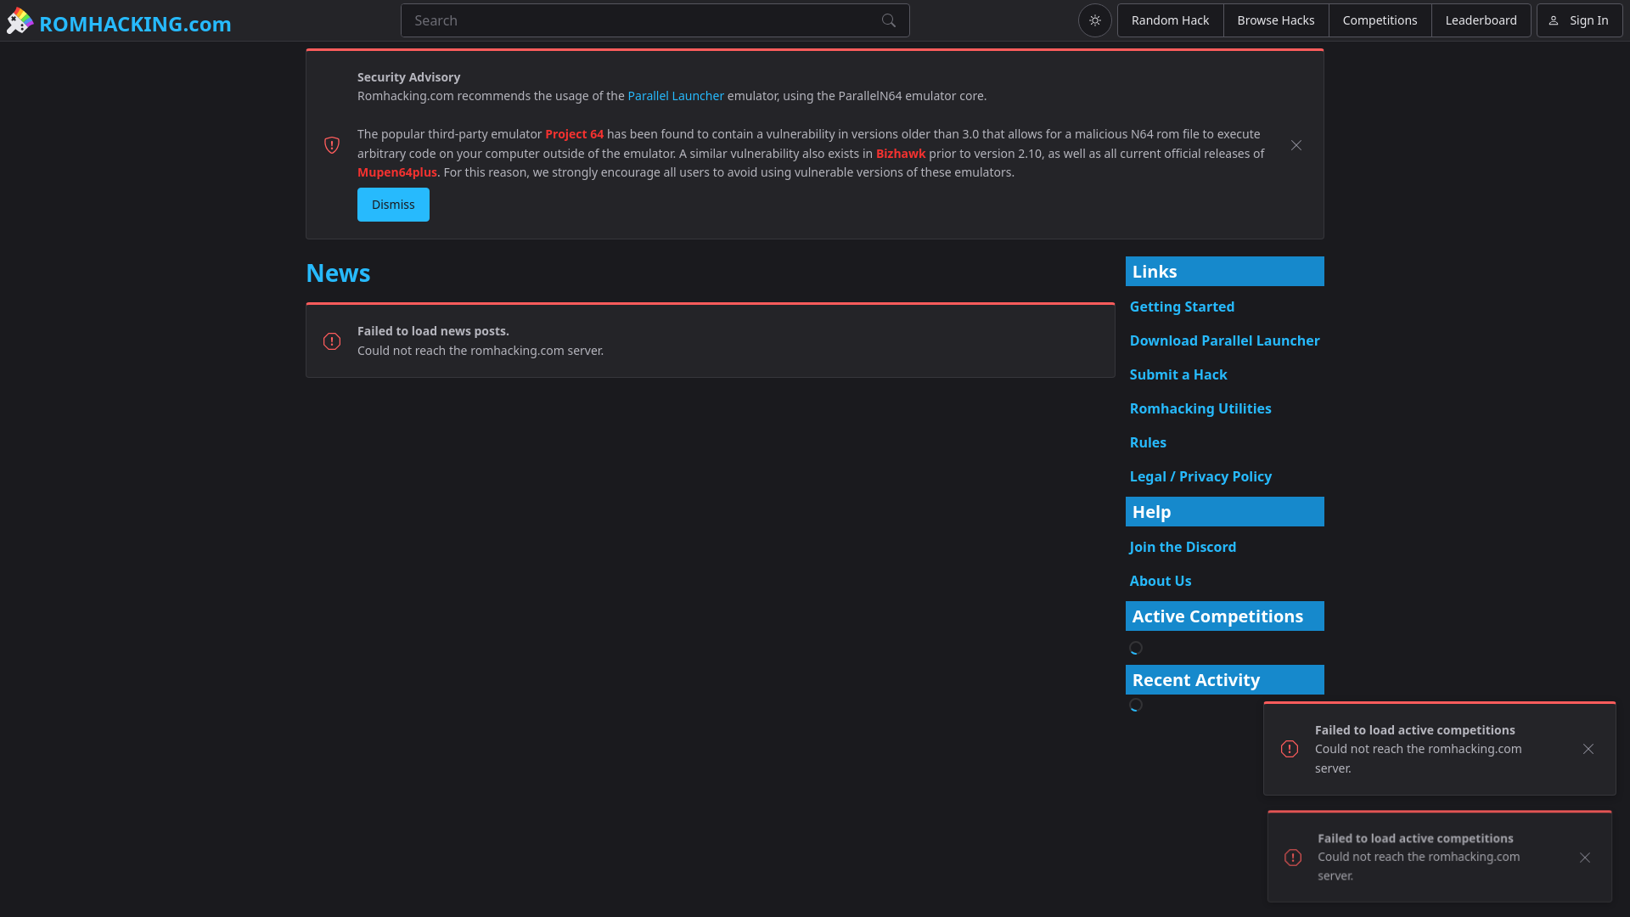This screenshot has width=1630, height=917.
Task: Click the Links sidebar header
Action: pyautogui.click(x=1224, y=272)
